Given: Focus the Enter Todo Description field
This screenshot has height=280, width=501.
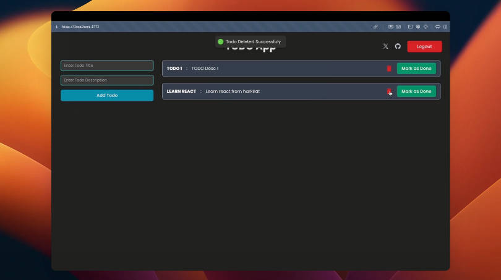Looking at the screenshot, I should pos(107,80).
